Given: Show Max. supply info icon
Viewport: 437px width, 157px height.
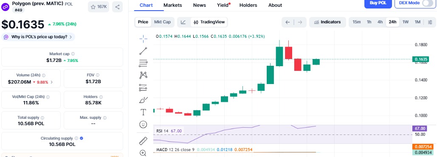Looking at the screenshot, I should coord(105,118).
